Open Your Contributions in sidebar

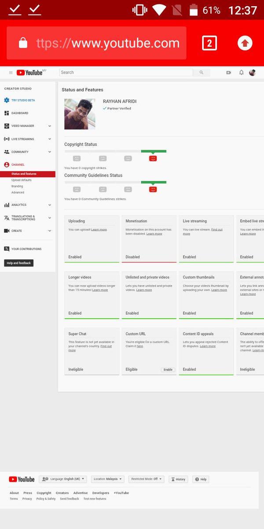[x=26, y=249]
